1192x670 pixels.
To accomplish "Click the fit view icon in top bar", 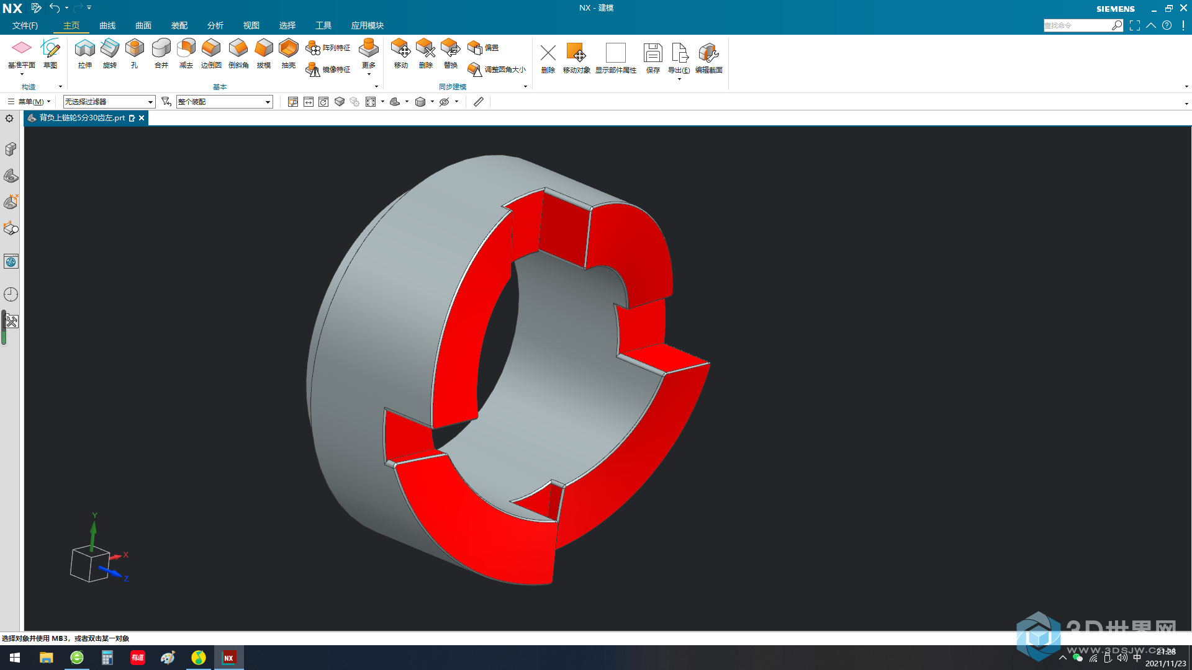I will point(371,102).
